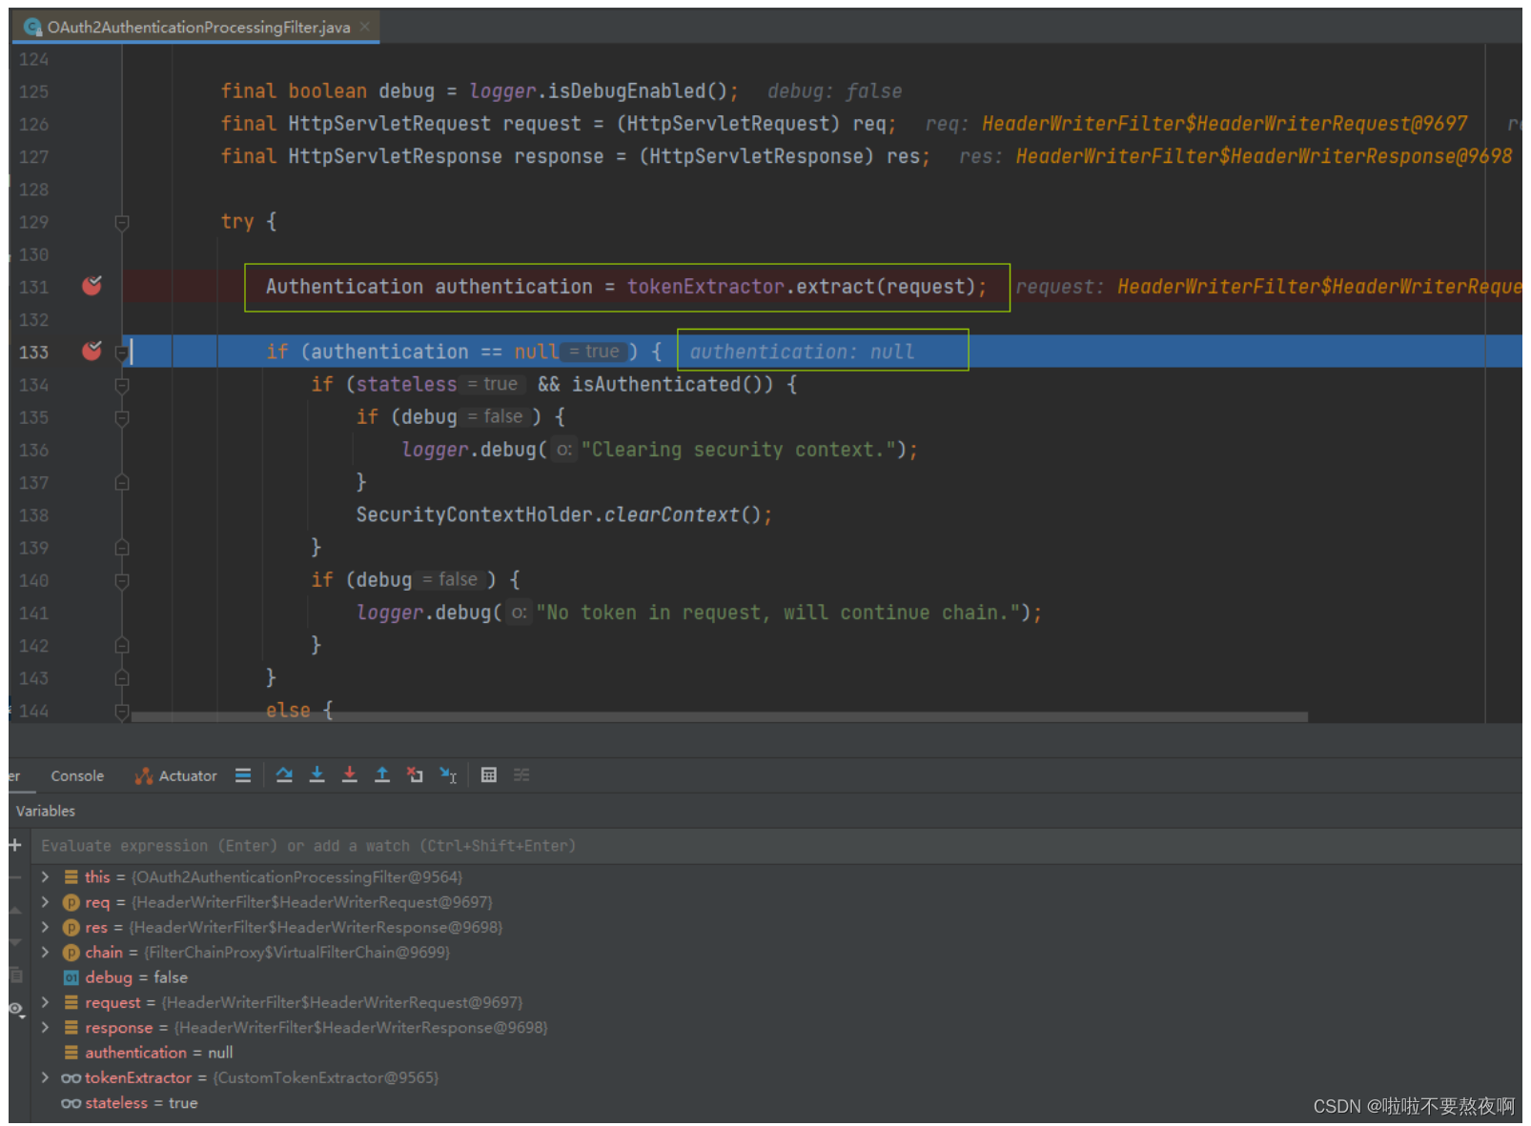This screenshot has height=1126, width=1531.
Task: Click the Actuator tab's graph icon
Action: pyautogui.click(x=144, y=776)
